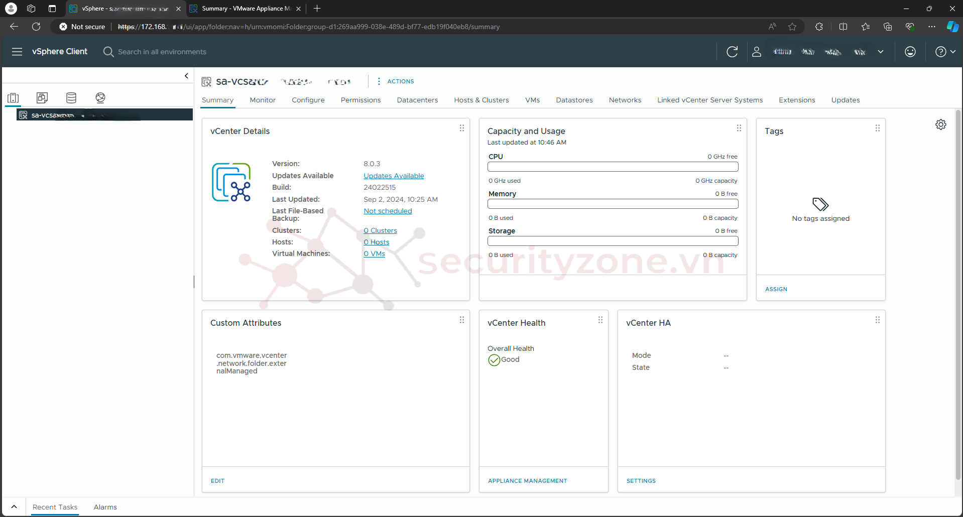Image resolution: width=963 pixels, height=517 pixels.
Task: Click the vCenter Health card drag handle
Action: pyautogui.click(x=600, y=320)
